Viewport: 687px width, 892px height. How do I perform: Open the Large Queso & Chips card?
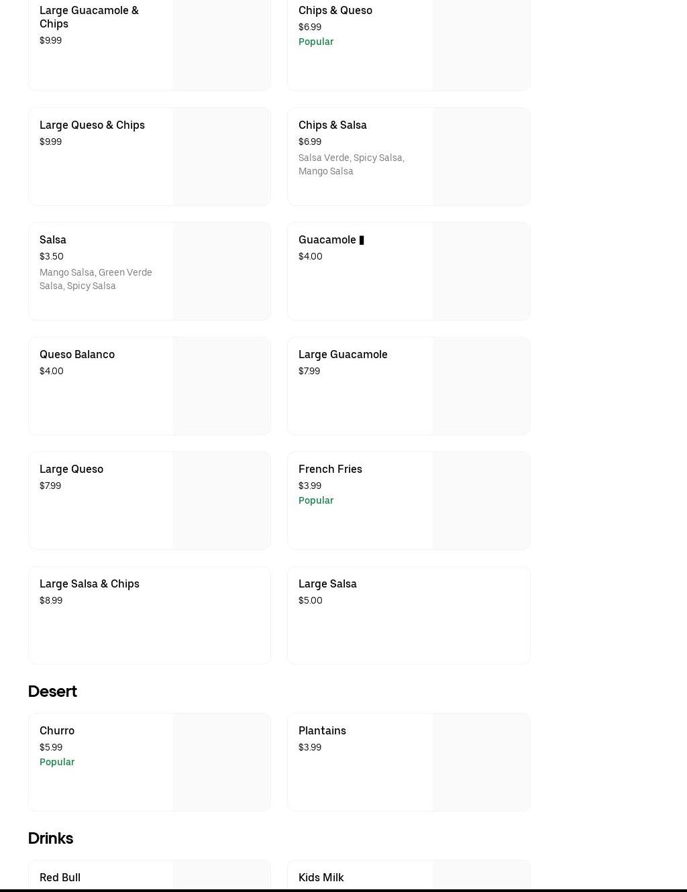point(150,156)
